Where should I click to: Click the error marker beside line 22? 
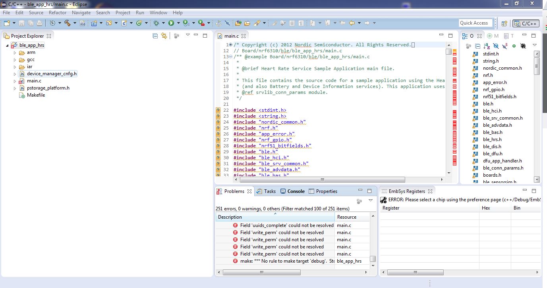pyautogui.click(x=218, y=110)
